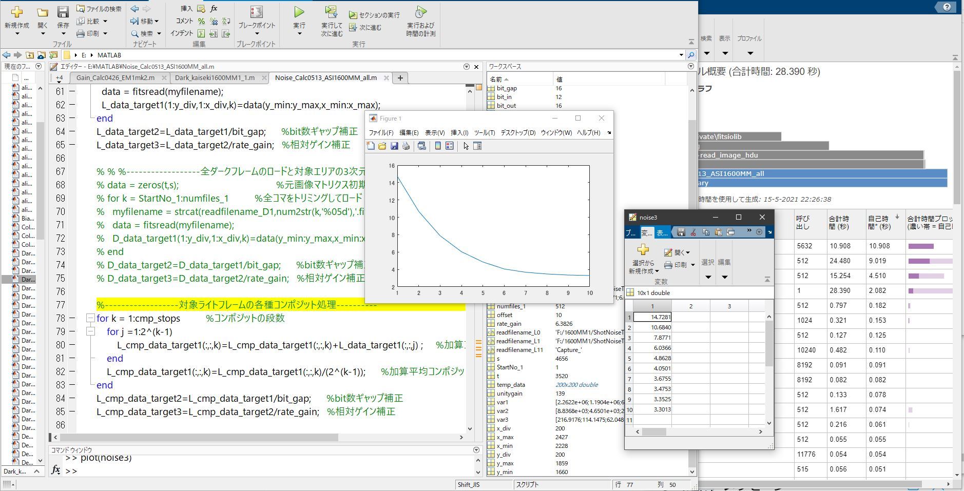
Task: Select the Edit Plot arrow tool in Figure 1
Action: point(466,146)
